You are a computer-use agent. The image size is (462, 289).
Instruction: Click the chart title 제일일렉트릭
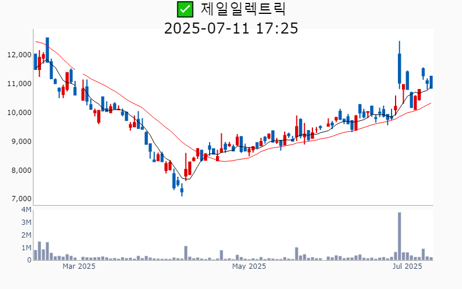pos(243,9)
